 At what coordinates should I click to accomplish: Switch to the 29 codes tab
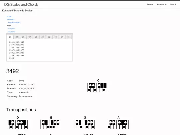click(x=43, y=37)
